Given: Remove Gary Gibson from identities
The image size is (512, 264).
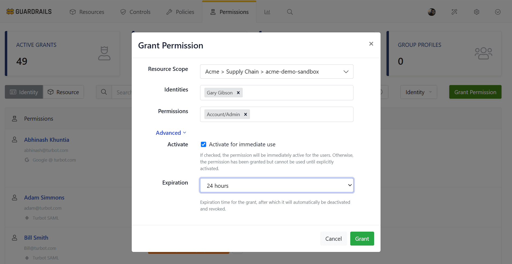Looking at the screenshot, I should click(x=238, y=93).
